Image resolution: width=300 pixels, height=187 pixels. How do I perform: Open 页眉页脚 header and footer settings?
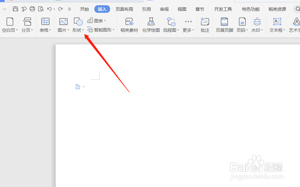pos(224,25)
